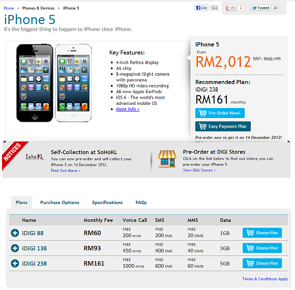Click the Google +1 button
Viewport: 295px width, 290px height.
[x=230, y=8]
